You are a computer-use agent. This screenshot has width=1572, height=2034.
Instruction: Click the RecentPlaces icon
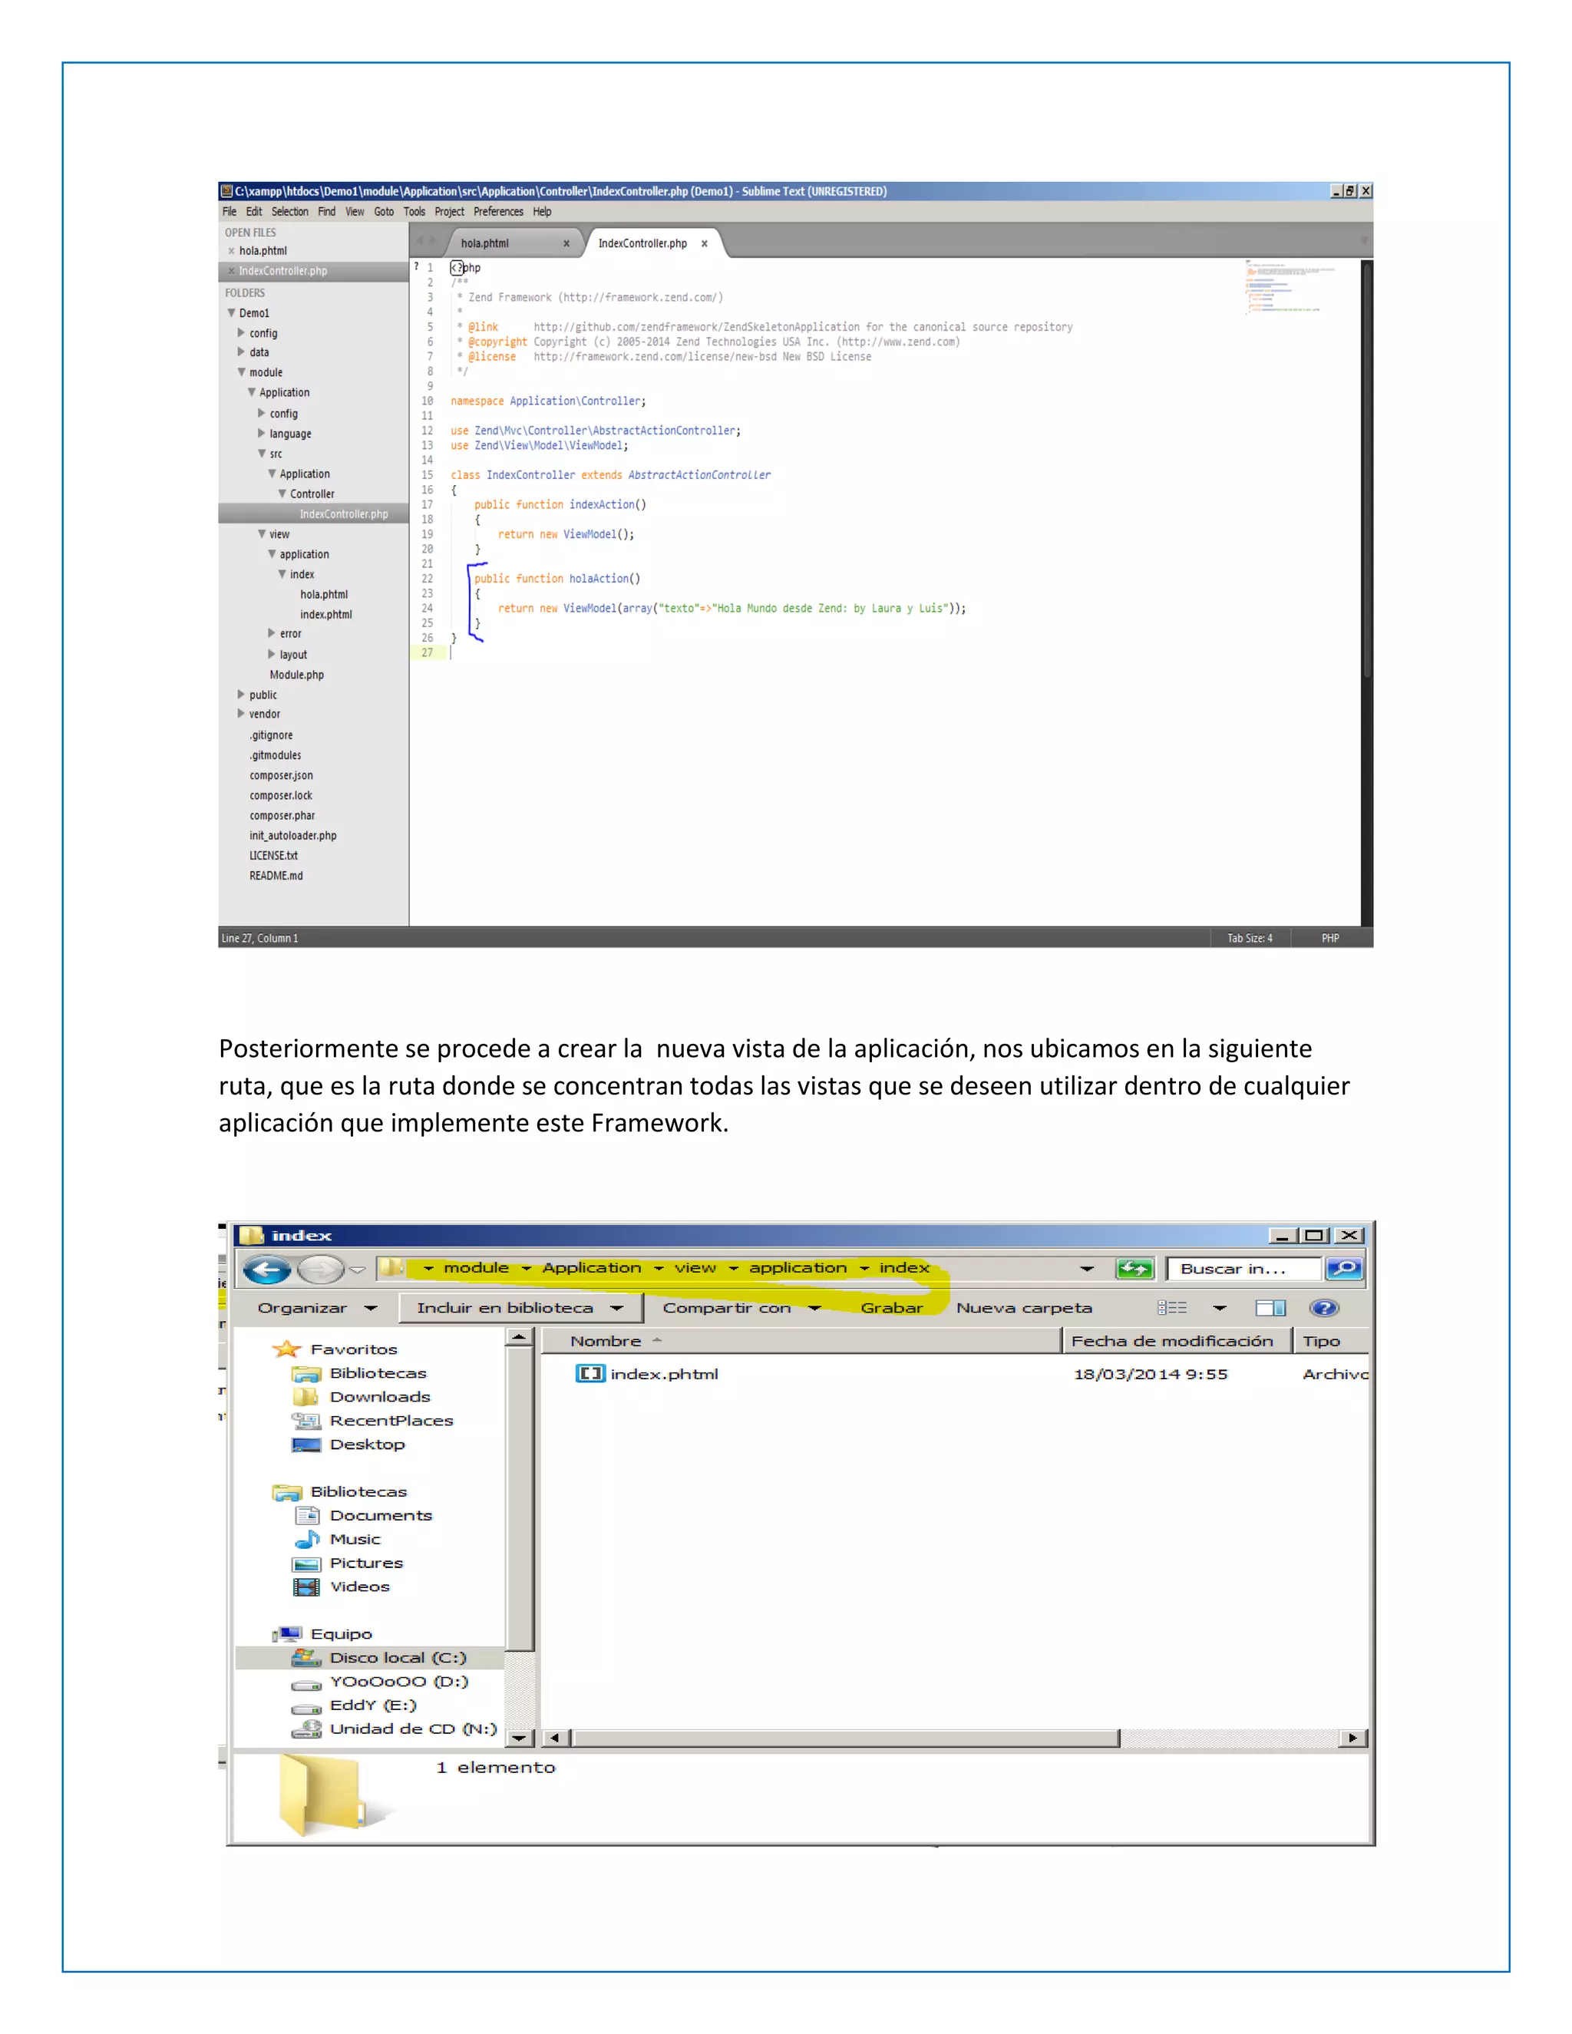tap(306, 1420)
